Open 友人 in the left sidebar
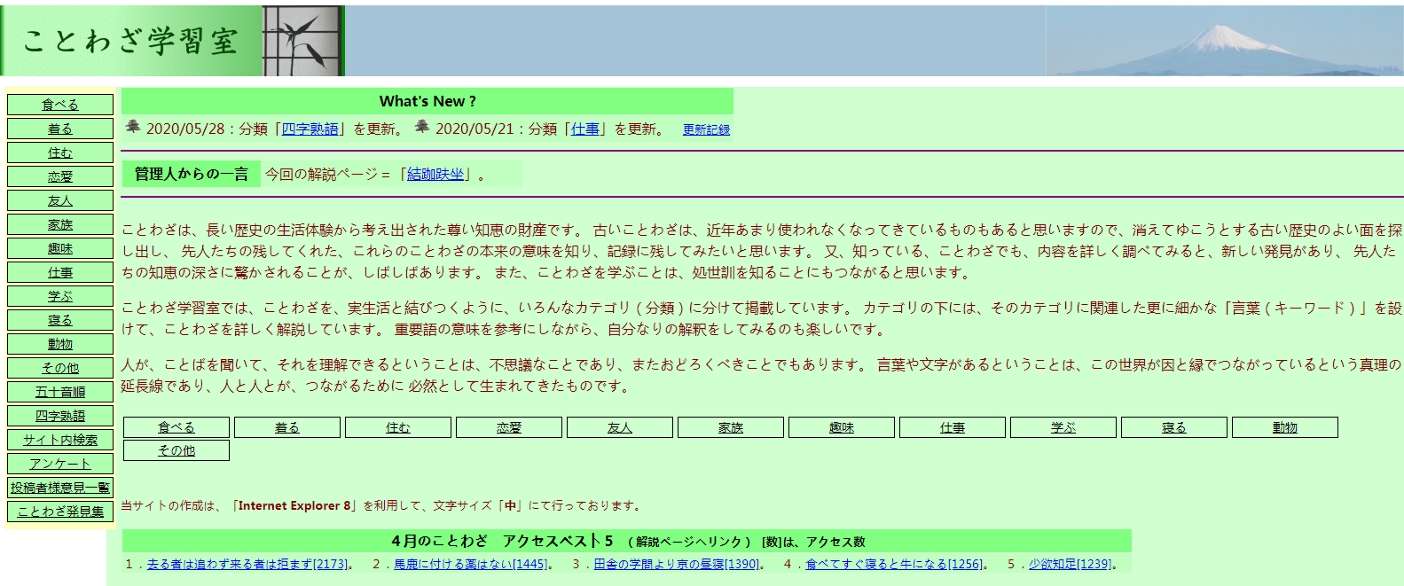Image resolution: width=1404 pixels, height=586 pixels. [x=60, y=200]
